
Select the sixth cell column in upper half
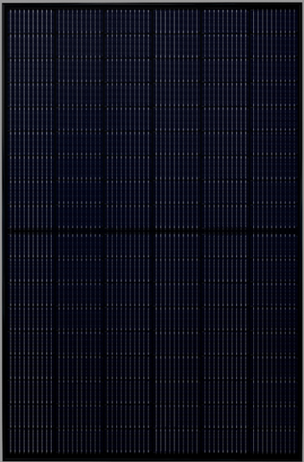tap(274, 119)
